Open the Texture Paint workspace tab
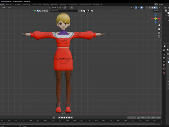169x127 pixels. pos(37,5)
